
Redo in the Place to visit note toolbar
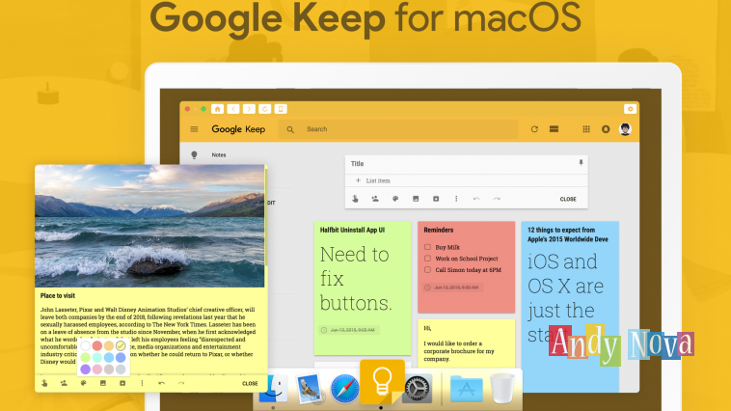click(181, 383)
